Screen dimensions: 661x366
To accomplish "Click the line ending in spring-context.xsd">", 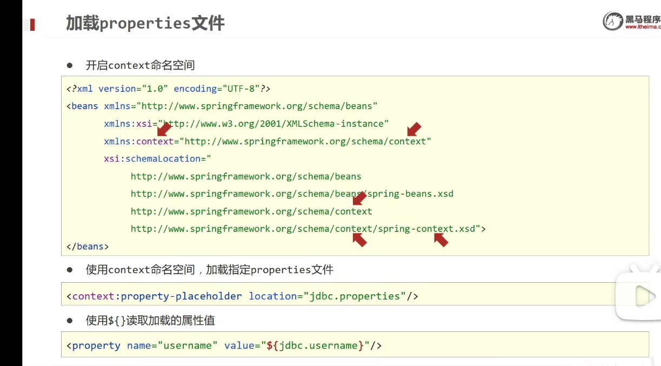I will 308,229.
